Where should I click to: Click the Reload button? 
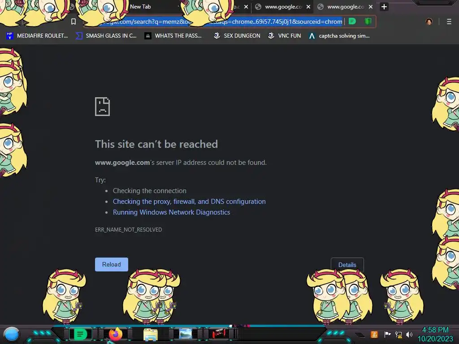[x=112, y=264]
